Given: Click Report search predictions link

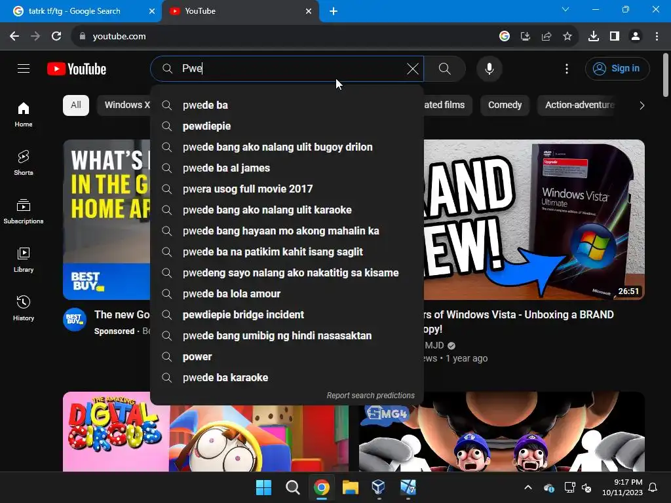Looking at the screenshot, I should 371,395.
